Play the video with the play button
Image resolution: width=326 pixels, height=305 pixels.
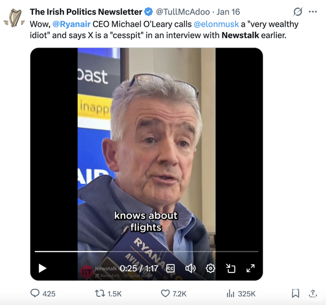click(x=42, y=268)
